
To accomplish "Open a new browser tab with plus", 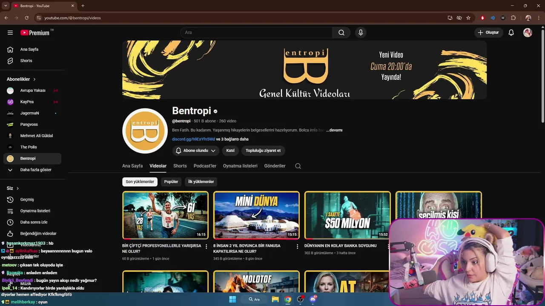I will tap(83, 6).
